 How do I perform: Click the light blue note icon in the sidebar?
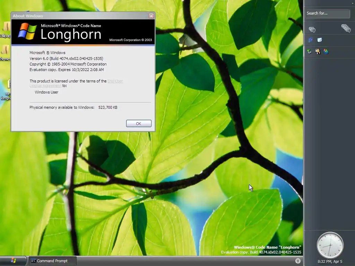(319, 40)
